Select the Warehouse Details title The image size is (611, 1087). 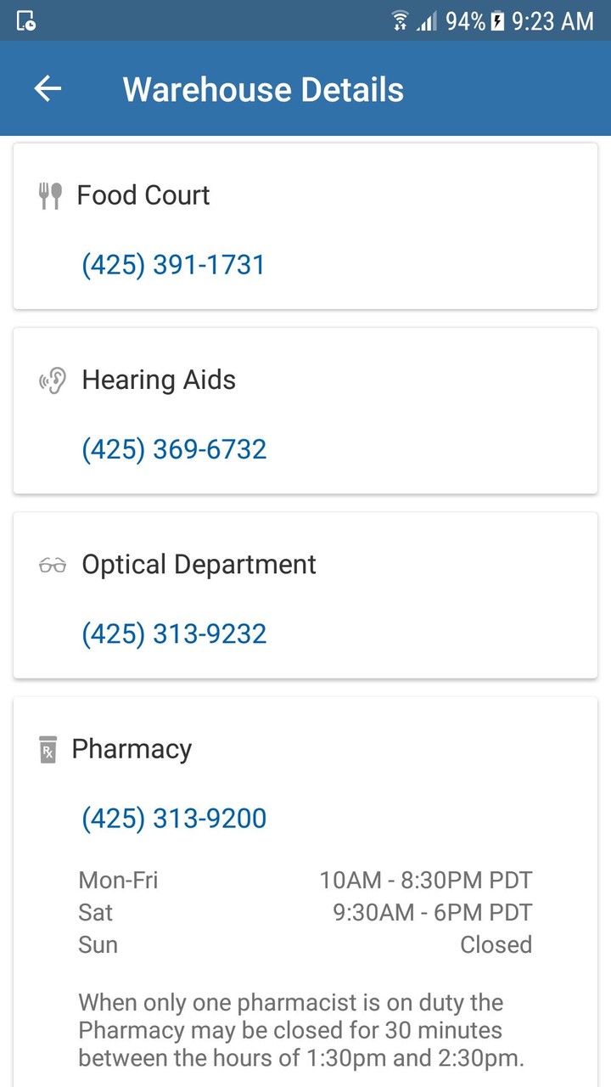point(263,89)
